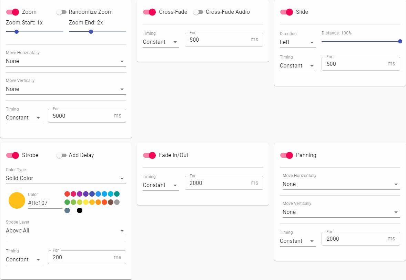Image resolution: width=406 pixels, height=280 pixels.
Task: Select the teal color swatch
Action: pos(117,194)
